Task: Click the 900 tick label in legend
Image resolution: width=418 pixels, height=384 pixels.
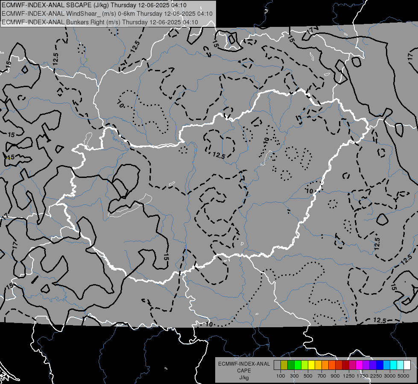Action: click(335, 376)
